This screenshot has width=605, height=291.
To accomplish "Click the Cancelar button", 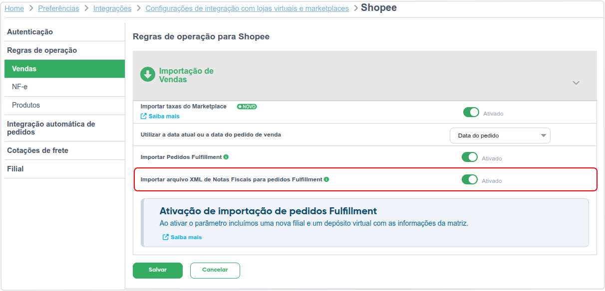I will (x=215, y=270).
